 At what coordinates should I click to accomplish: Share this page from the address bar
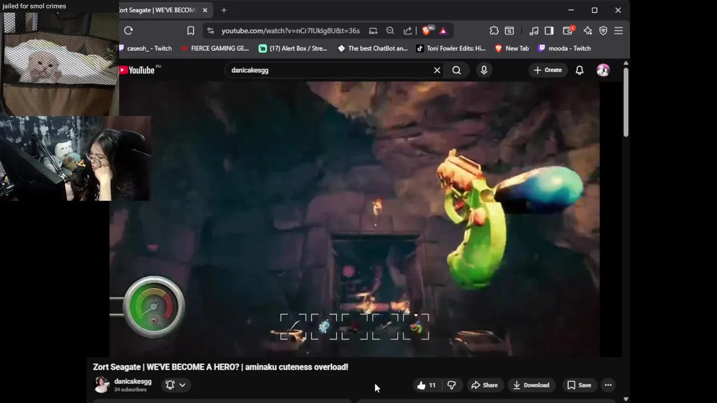(408, 31)
